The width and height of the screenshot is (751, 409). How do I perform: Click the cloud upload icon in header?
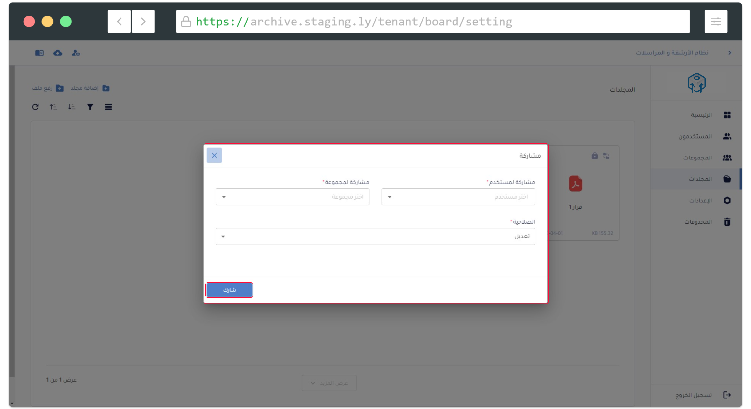pos(58,53)
